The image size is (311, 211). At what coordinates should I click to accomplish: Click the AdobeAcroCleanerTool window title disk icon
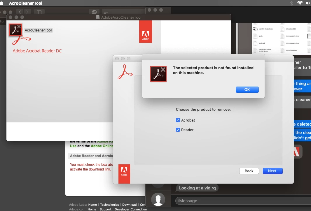click(97, 17)
